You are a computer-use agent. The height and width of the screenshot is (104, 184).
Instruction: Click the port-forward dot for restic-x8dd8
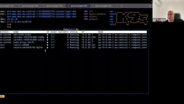tap(47, 45)
